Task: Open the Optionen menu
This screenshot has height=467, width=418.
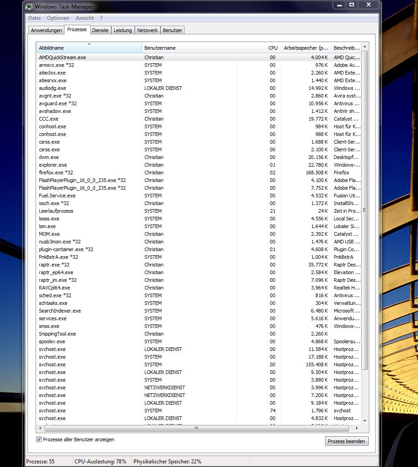Action: coord(58,18)
